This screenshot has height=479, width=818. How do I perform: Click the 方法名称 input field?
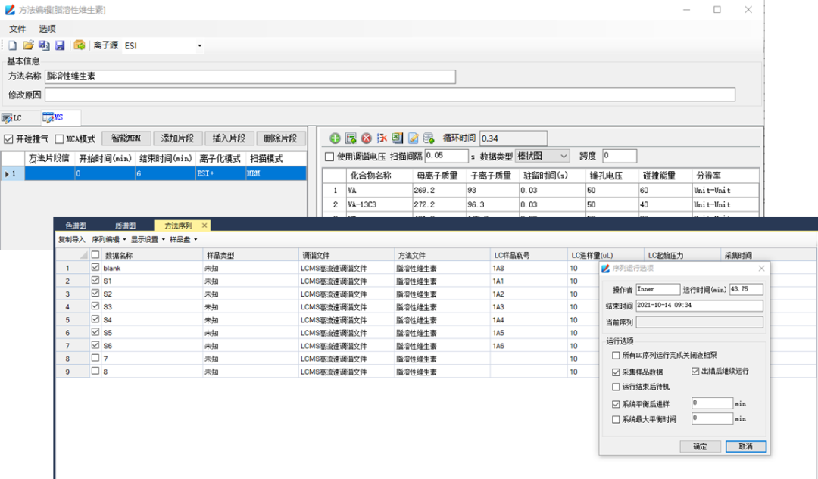point(250,76)
